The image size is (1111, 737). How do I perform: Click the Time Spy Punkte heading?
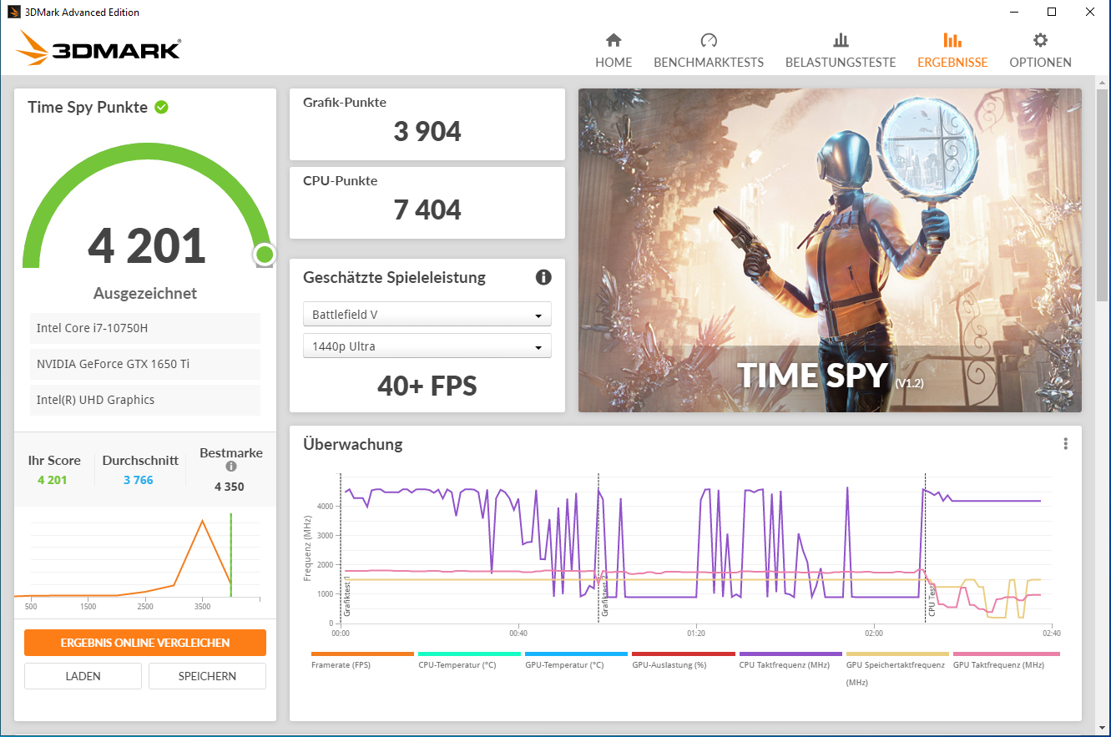88,107
